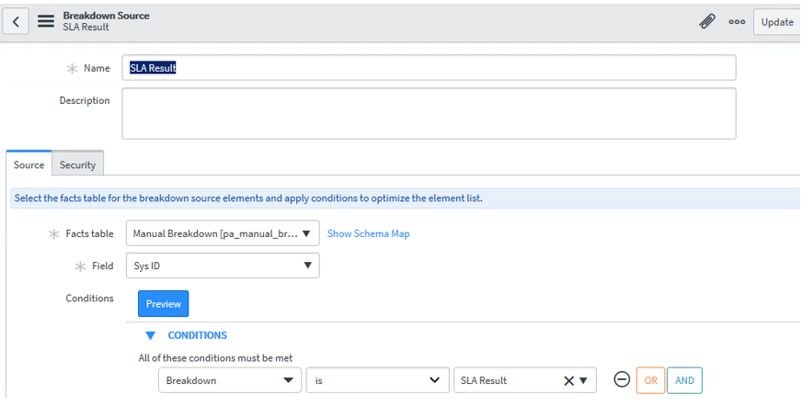Switch to the Security tab
This screenshot has width=802, height=406.
[x=77, y=164]
